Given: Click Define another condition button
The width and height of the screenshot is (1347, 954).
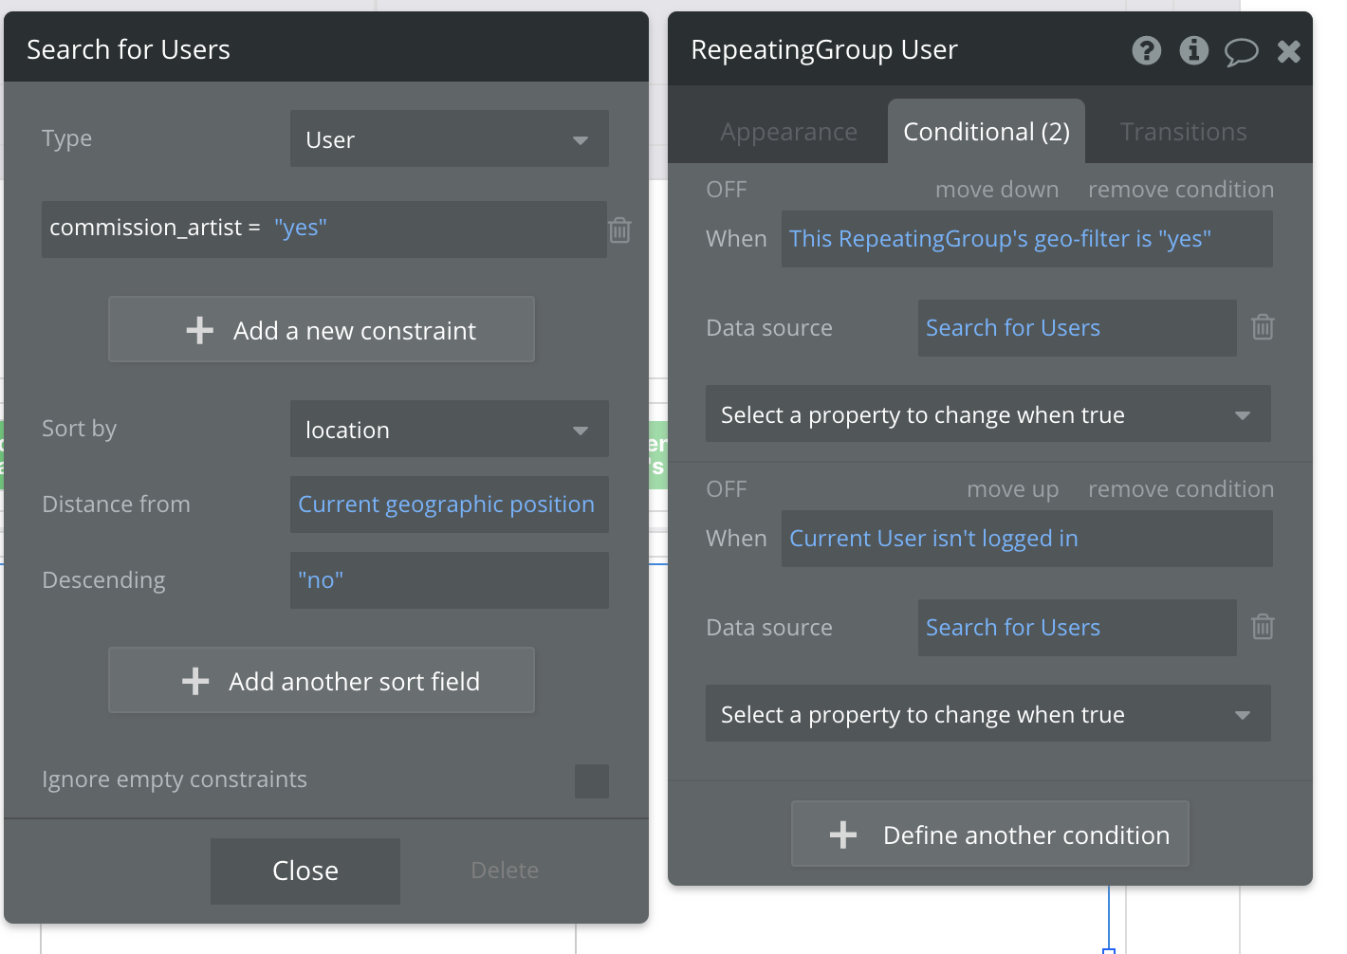Looking at the screenshot, I should pos(990,835).
